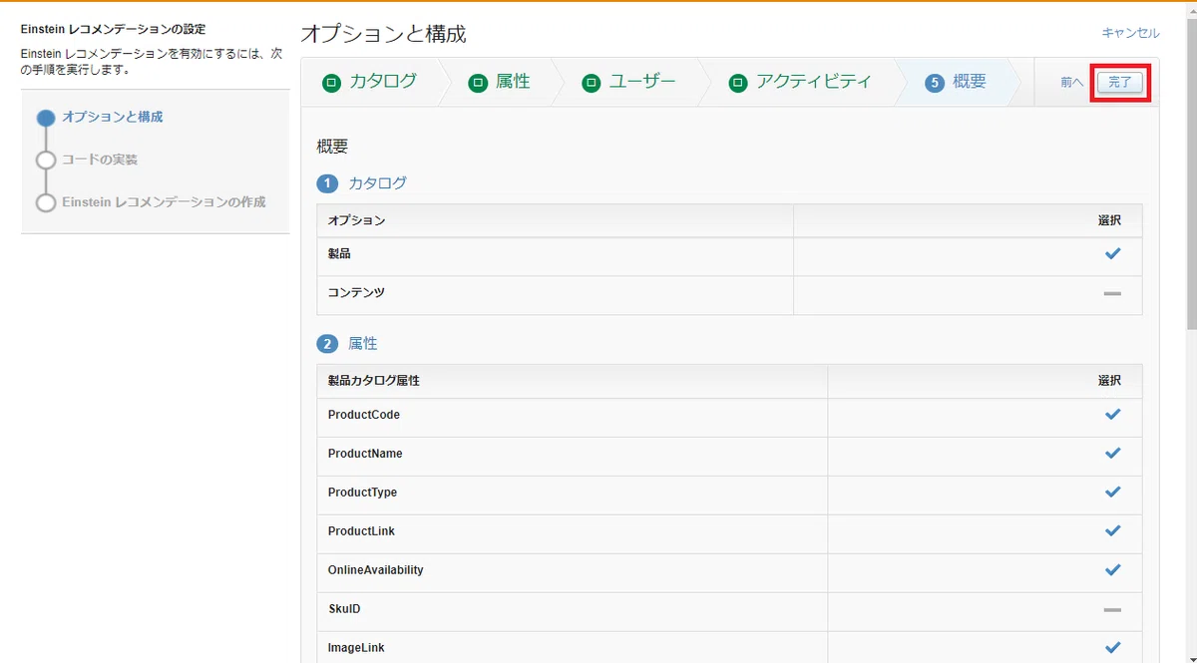Click the dash icon in コンテンツ row

click(1112, 294)
